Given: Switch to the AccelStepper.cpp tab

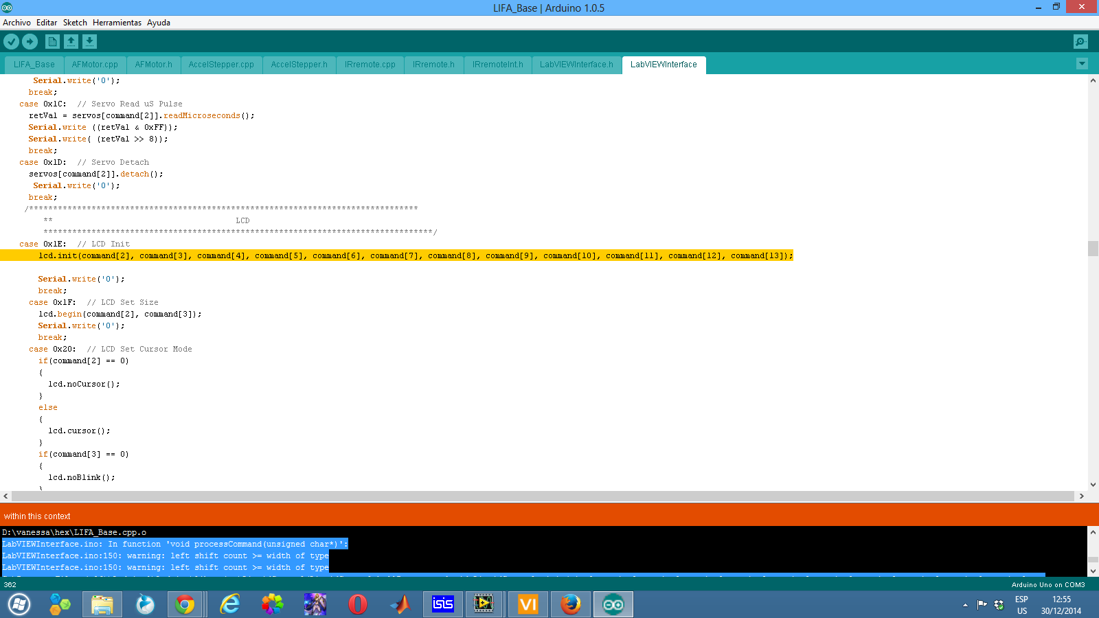Looking at the screenshot, I should [221, 65].
